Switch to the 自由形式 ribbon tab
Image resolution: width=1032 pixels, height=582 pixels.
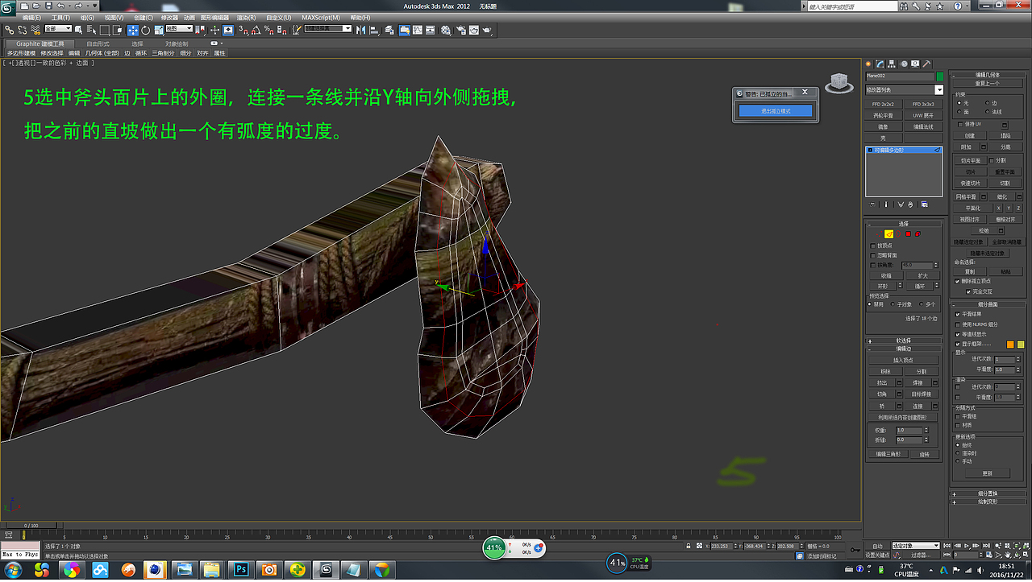tap(98, 43)
